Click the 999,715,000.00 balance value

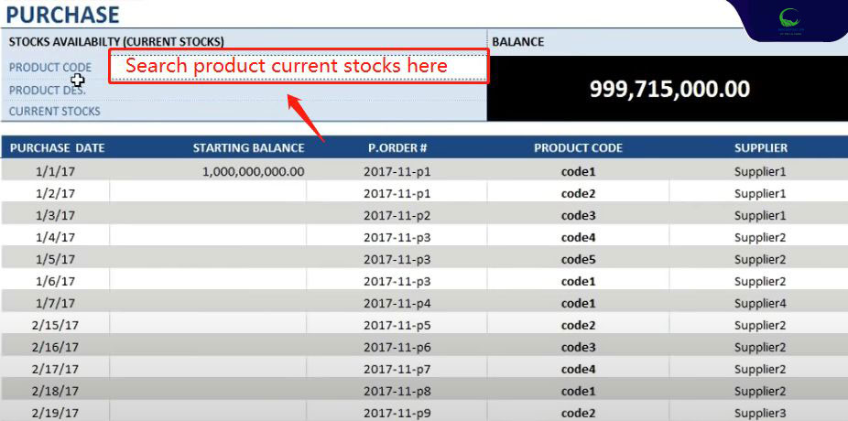click(x=669, y=89)
